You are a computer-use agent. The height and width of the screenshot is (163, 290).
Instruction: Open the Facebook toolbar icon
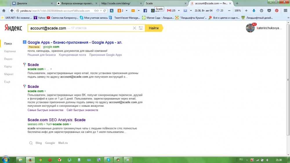145,11
